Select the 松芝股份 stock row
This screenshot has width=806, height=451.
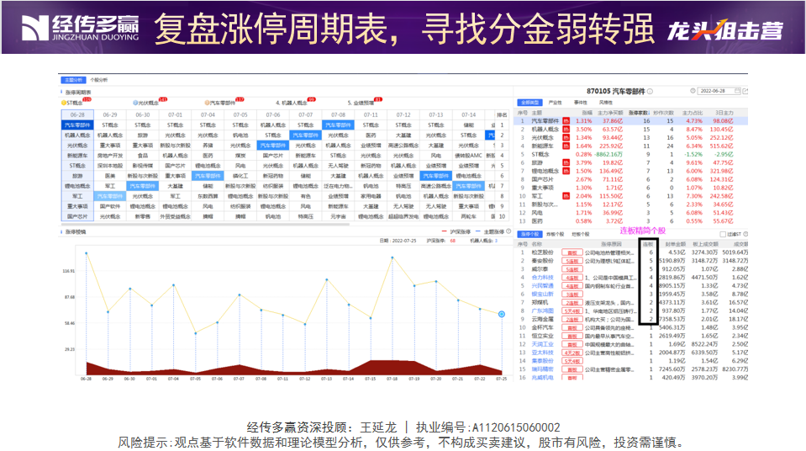(x=630, y=252)
